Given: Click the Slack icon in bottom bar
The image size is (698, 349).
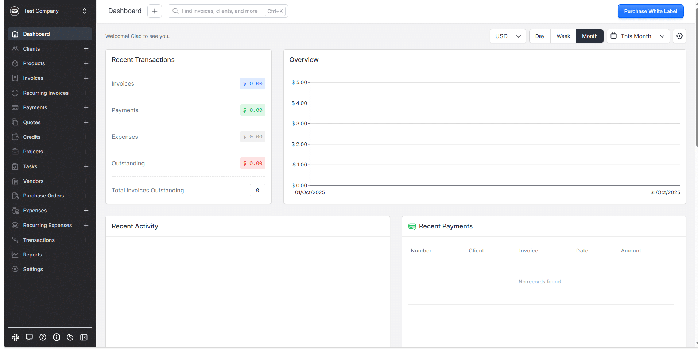Looking at the screenshot, I should coord(15,337).
